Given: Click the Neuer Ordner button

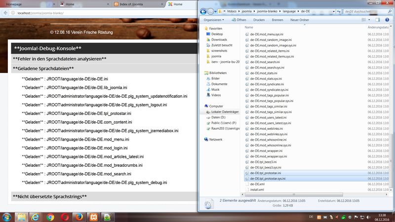Looking at the screenshot, I should pyautogui.click(x=299, y=20).
